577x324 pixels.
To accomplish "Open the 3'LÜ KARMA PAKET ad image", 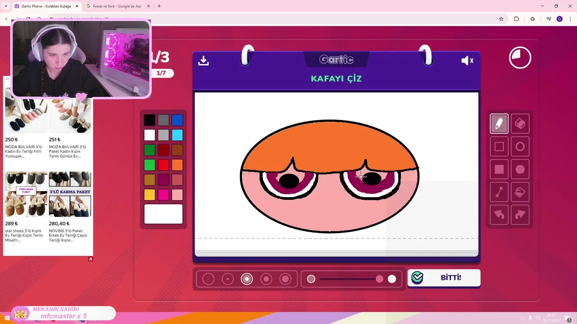I will pyautogui.click(x=70, y=194).
